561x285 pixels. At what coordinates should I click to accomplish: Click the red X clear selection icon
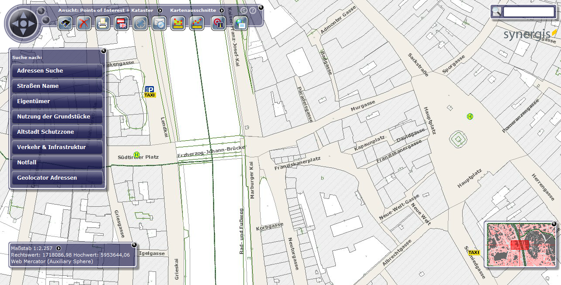[84, 23]
